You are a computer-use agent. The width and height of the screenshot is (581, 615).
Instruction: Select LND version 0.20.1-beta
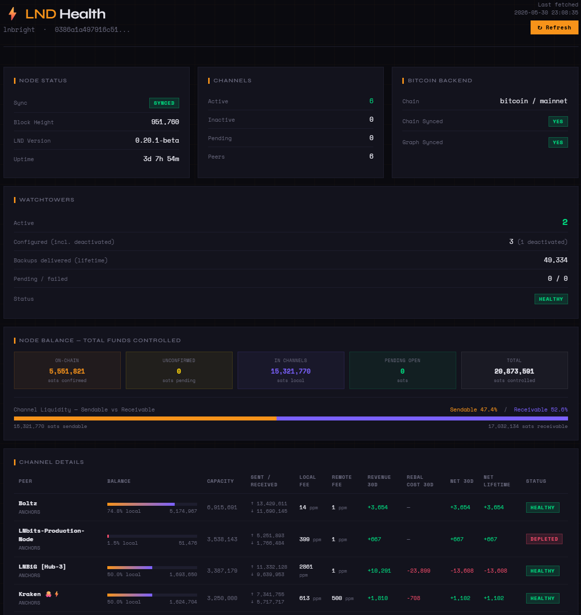pyautogui.click(x=157, y=140)
